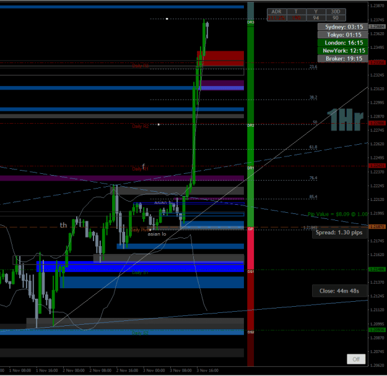Click the DS2 marker on range bar
Image resolution: width=387 pixels, height=376 pixels.
coord(251,332)
